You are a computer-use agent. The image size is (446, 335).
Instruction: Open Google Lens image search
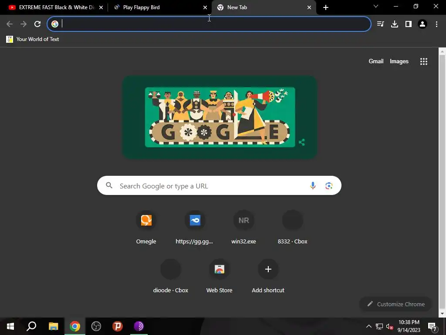[329, 185]
